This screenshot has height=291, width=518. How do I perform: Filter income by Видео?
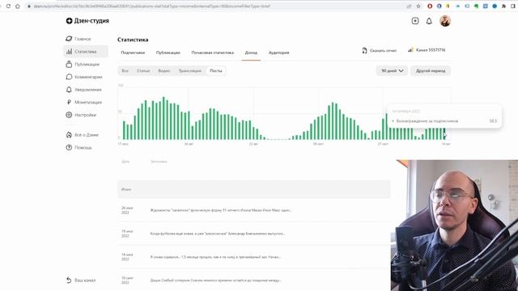click(163, 70)
